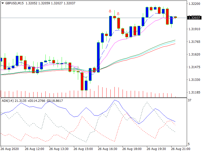Viewport: 203px width, 152px height.
Task: Select the second red sell arrow signal
Action: pyautogui.click(x=118, y=13)
